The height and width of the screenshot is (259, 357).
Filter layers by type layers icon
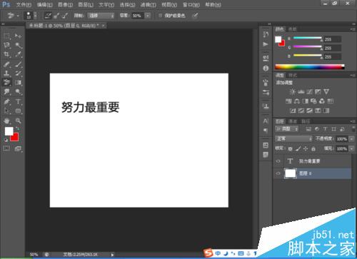pos(325,129)
